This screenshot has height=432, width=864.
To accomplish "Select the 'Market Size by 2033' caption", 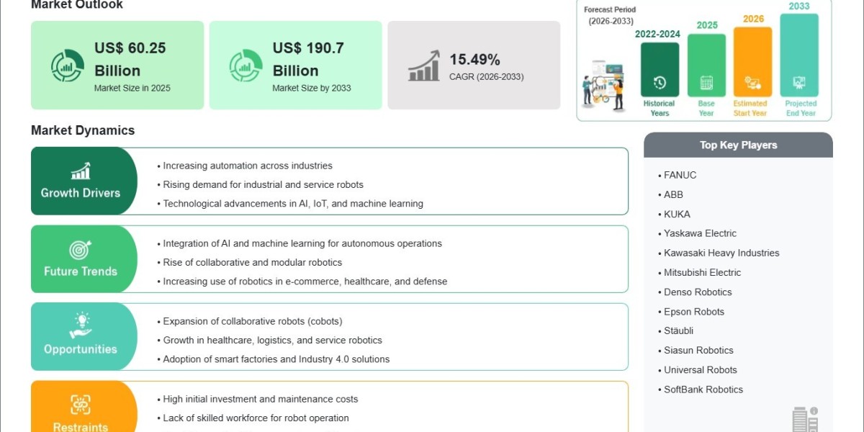I will [310, 88].
